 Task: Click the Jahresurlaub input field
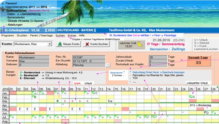158,57
